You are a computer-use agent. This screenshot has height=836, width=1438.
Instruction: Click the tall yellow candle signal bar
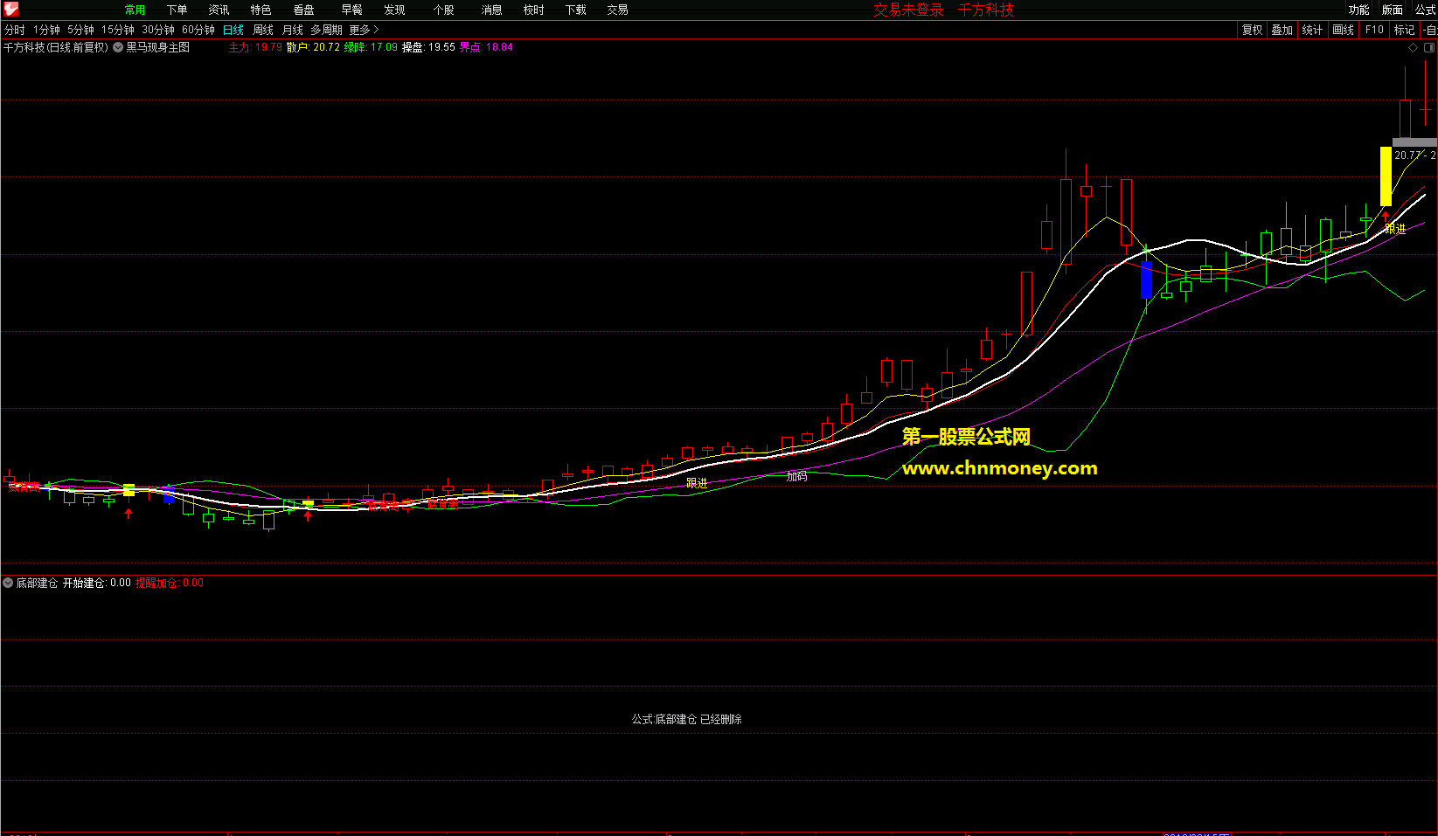coord(1386,176)
